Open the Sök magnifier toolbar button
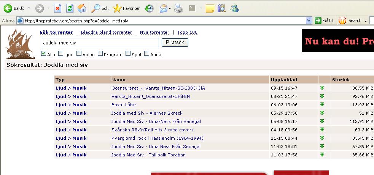Image resolution: width=374 pixels, height=175 pixels. point(100,8)
